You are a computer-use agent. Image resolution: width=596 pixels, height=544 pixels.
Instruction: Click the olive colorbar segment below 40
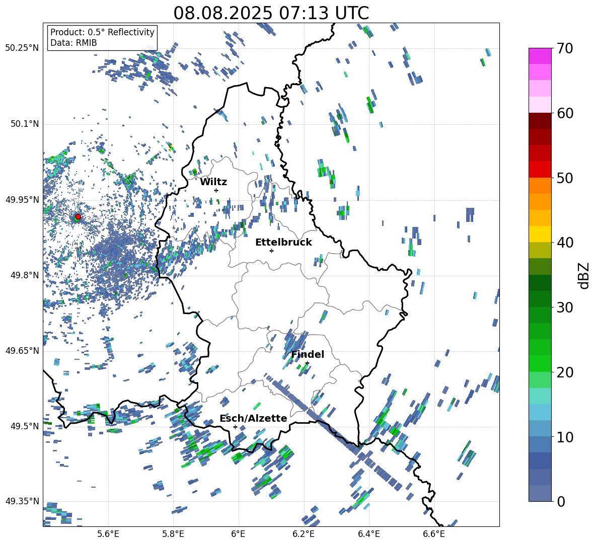coord(540,250)
